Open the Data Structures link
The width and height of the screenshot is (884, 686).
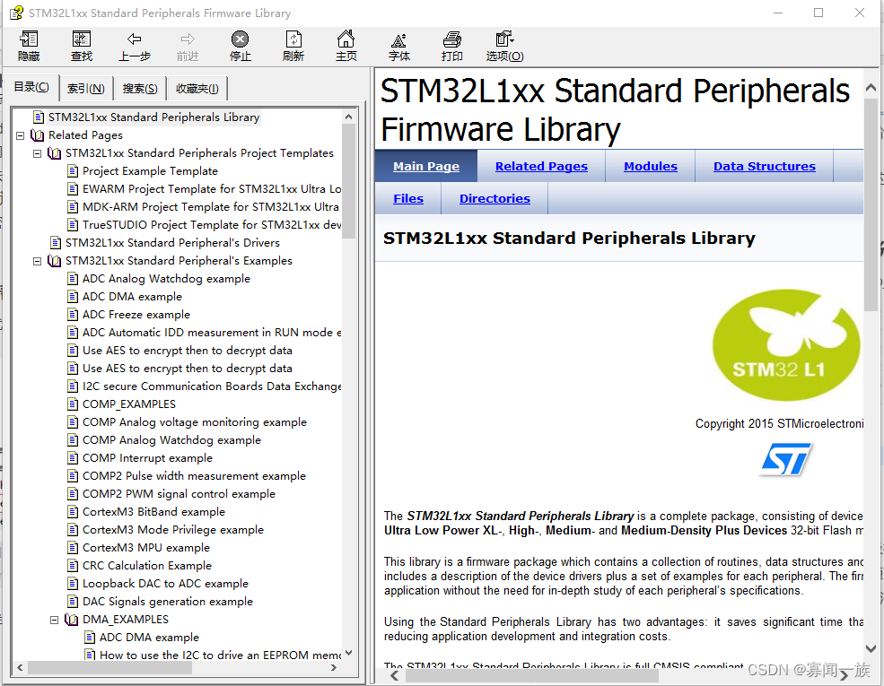click(x=765, y=166)
